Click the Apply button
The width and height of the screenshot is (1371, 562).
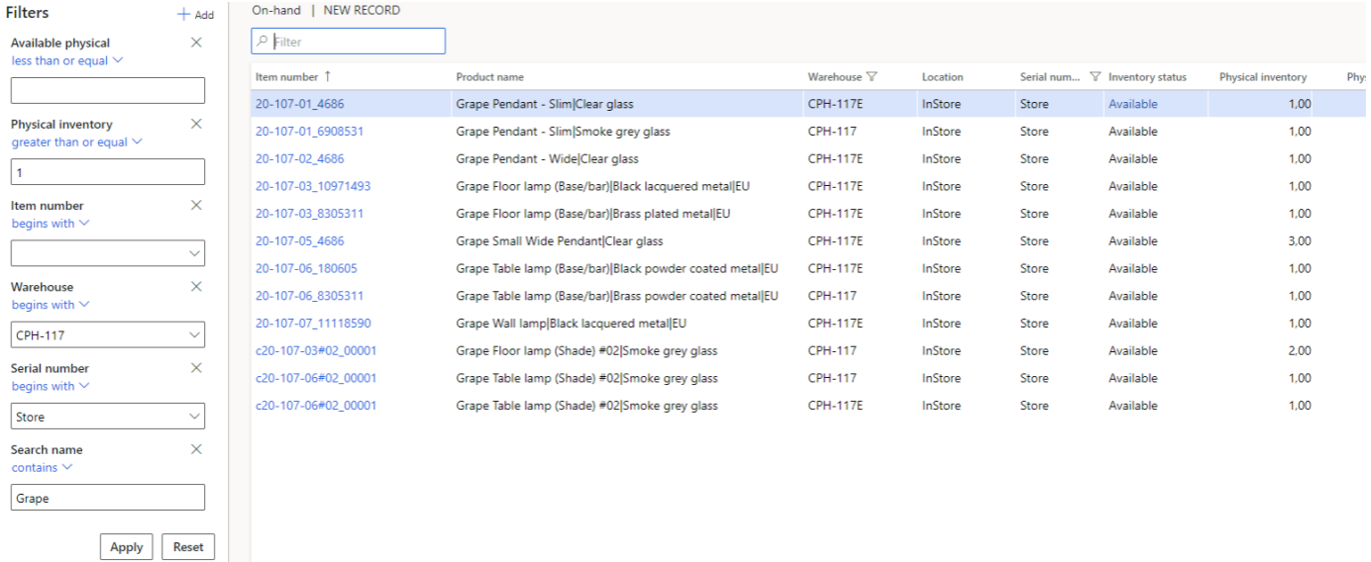coord(126,547)
